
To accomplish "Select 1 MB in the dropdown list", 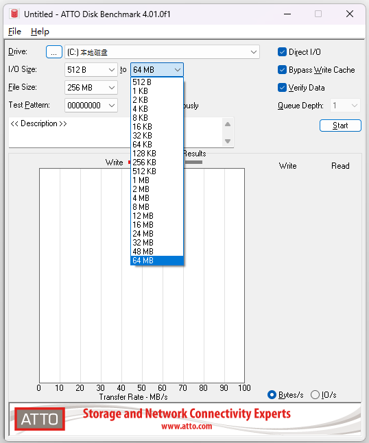I will click(157, 180).
